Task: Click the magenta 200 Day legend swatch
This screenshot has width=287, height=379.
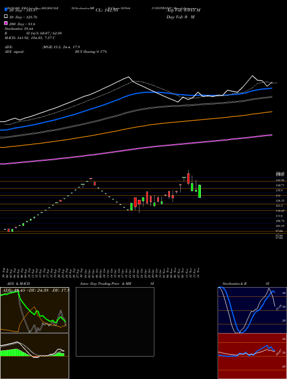Action: (x=6, y=23)
